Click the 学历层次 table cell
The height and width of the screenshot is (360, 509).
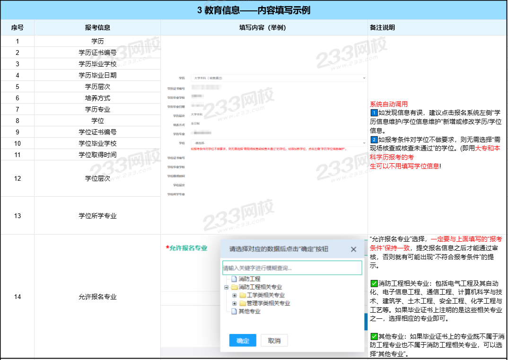click(x=97, y=87)
